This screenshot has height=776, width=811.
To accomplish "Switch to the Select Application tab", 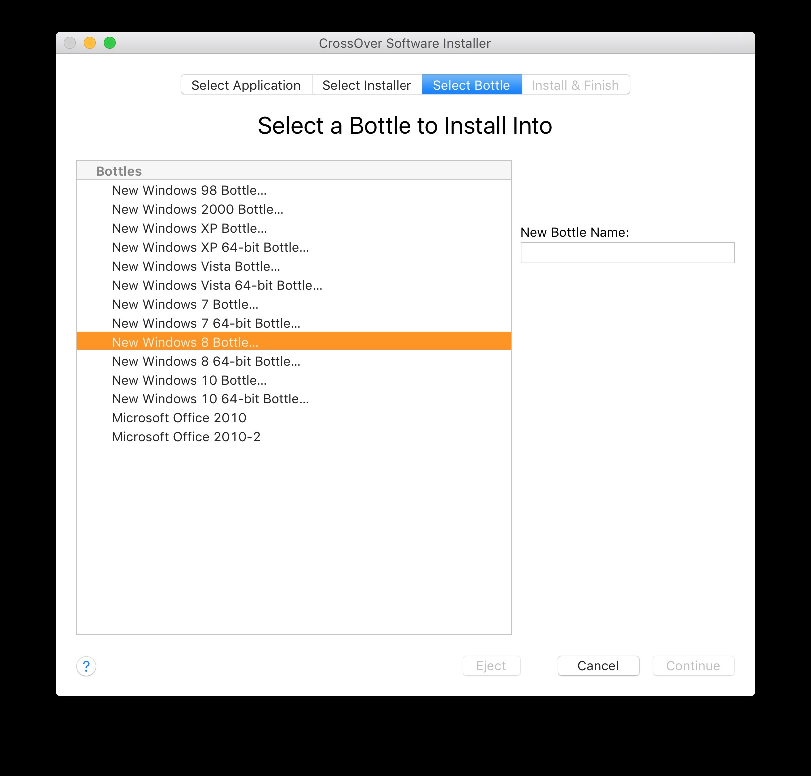I will [x=246, y=85].
